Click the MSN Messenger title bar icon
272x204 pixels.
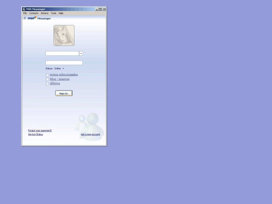(x=24, y=9)
